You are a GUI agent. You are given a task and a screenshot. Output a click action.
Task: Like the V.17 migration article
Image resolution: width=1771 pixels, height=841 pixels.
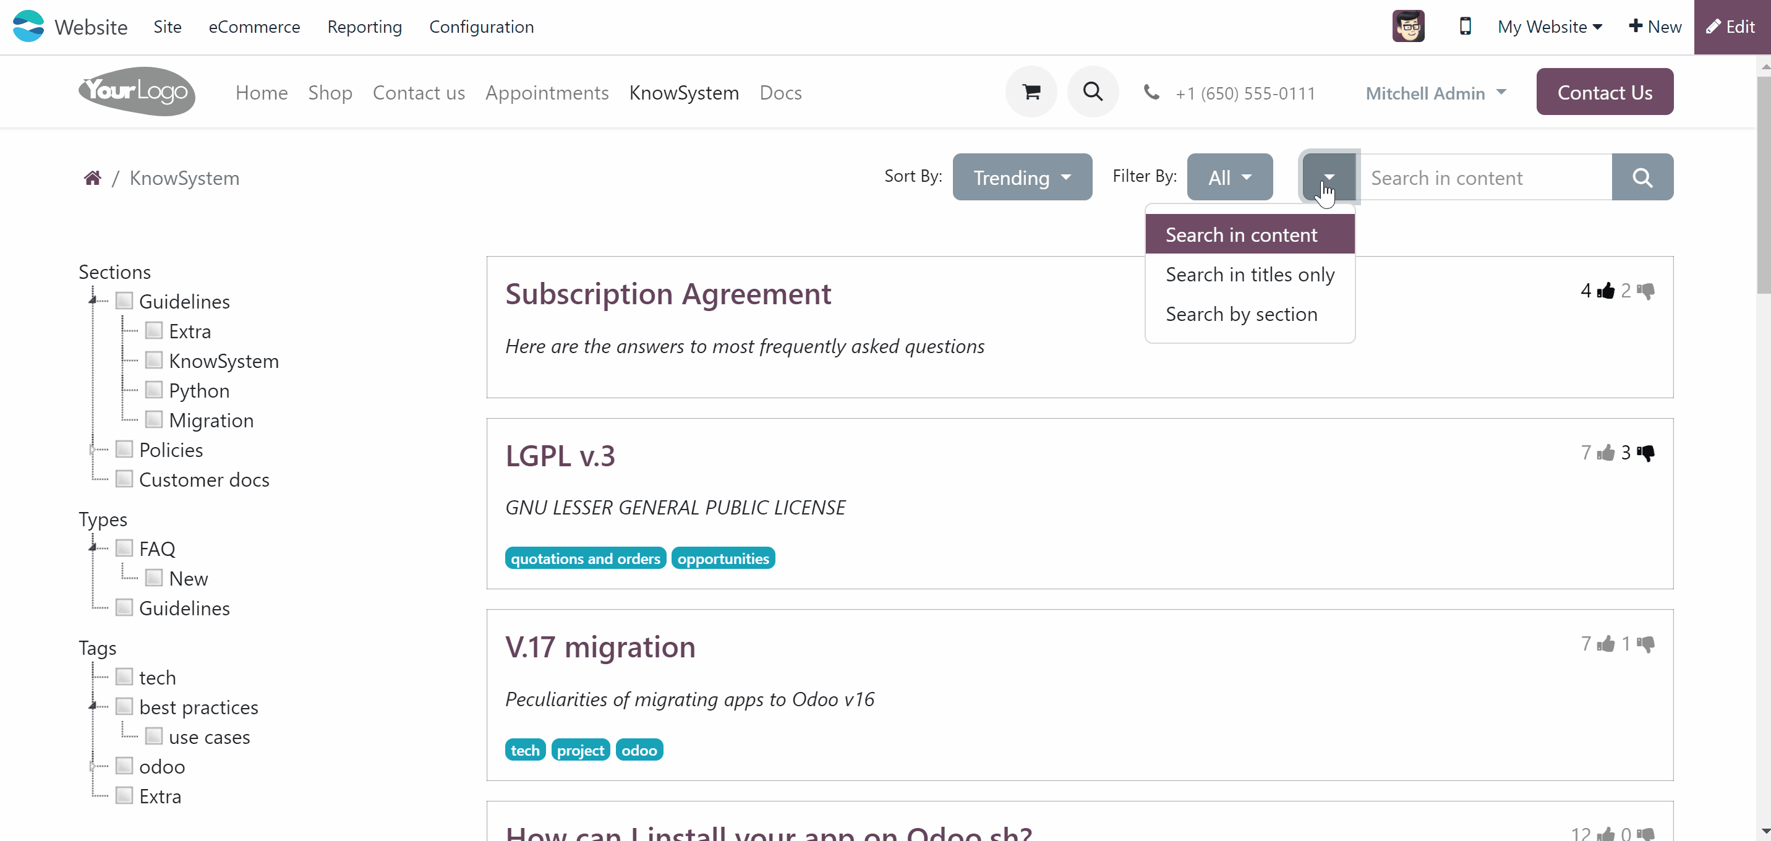1605,644
